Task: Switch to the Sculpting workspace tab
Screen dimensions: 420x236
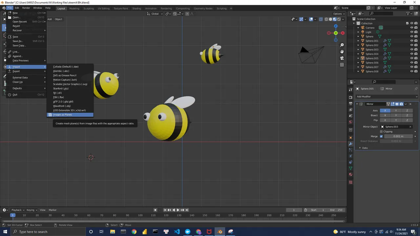Action: (x=89, y=8)
